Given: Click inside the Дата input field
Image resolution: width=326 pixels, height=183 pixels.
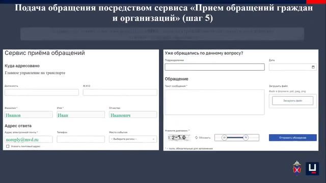Looking at the screenshot, I should [293, 67].
